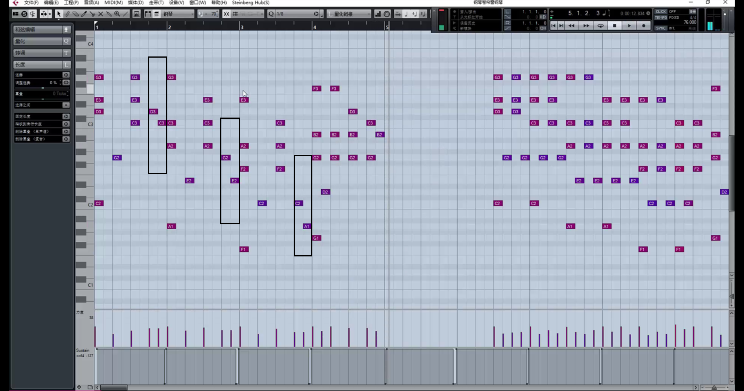
Task: Click the horizontal zoom slider
Action: click(x=714, y=388)
